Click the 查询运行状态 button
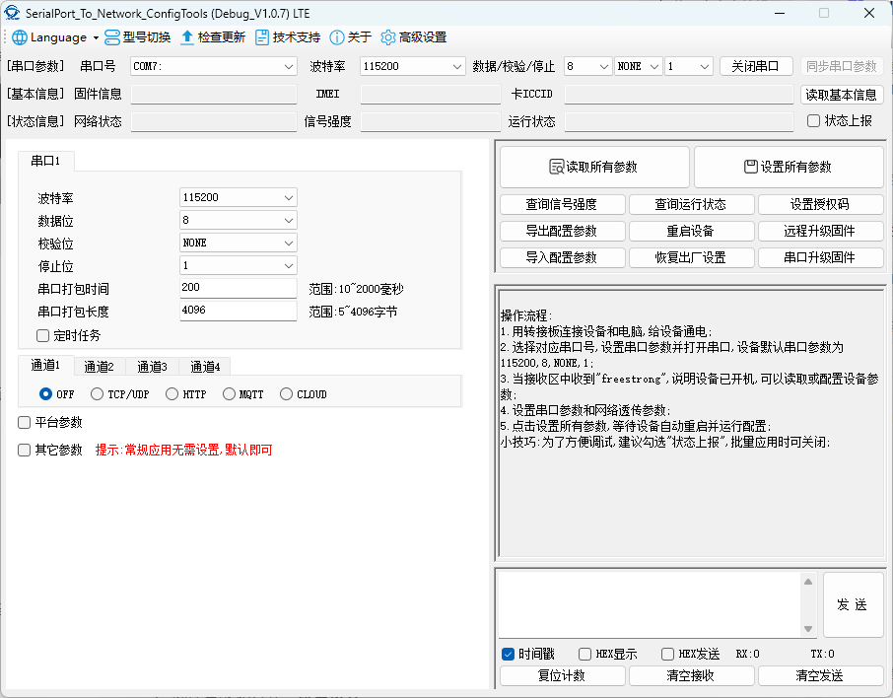This screenshot has height=698, width=893. point(691,204)
